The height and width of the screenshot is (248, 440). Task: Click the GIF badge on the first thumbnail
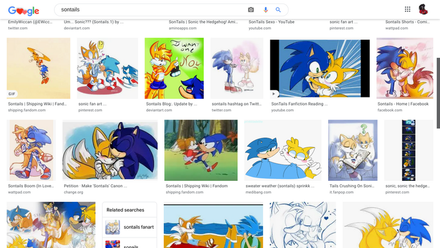[x=12, y=94]
